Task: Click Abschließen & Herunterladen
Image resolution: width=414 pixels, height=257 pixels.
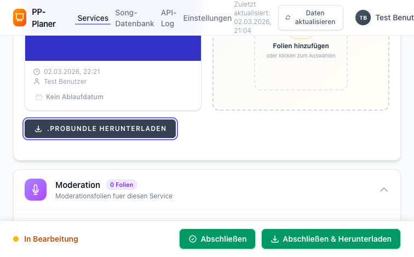Action: [x=331, y=239]
